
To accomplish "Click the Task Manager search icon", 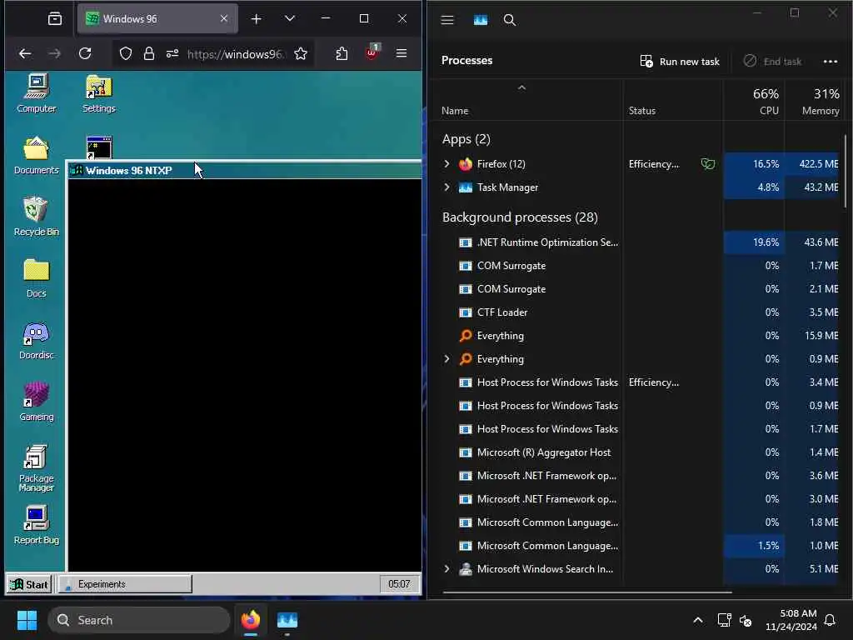I will pyautogui.click(x=510, y=20).
